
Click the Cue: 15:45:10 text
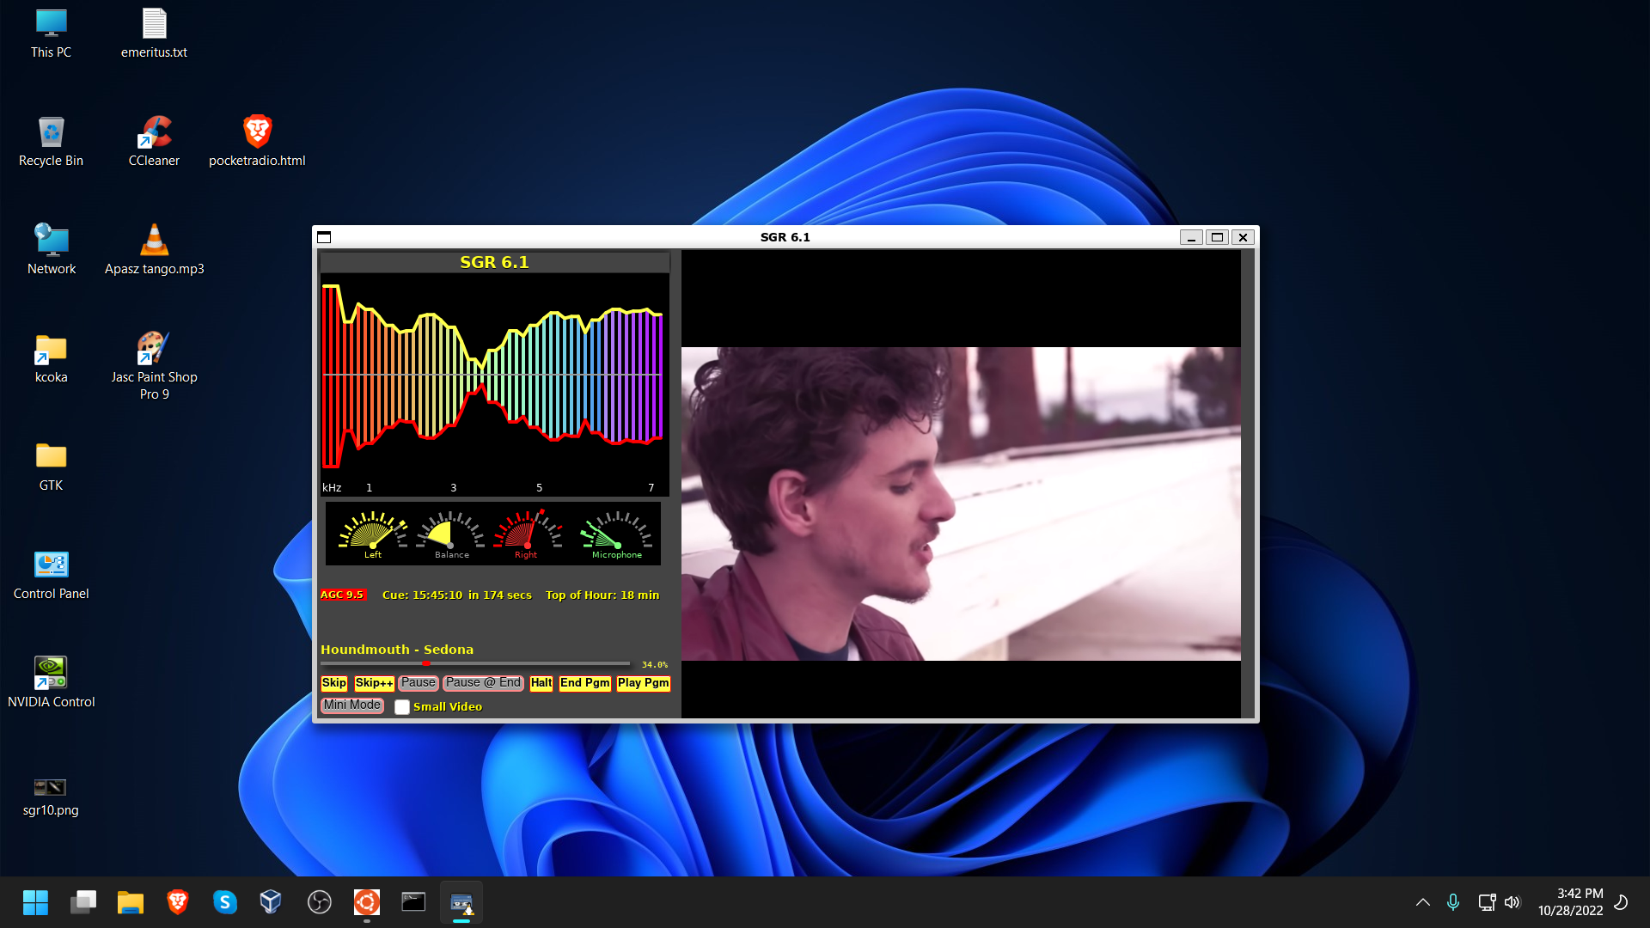pos(422,595)
